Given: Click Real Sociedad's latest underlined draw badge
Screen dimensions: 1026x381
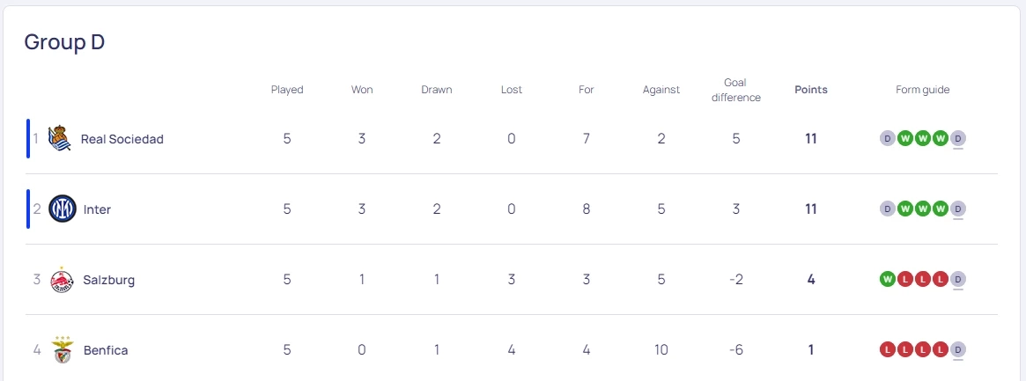Looking at the screenshot, I should pyautogui.click(x=958, y=138).
